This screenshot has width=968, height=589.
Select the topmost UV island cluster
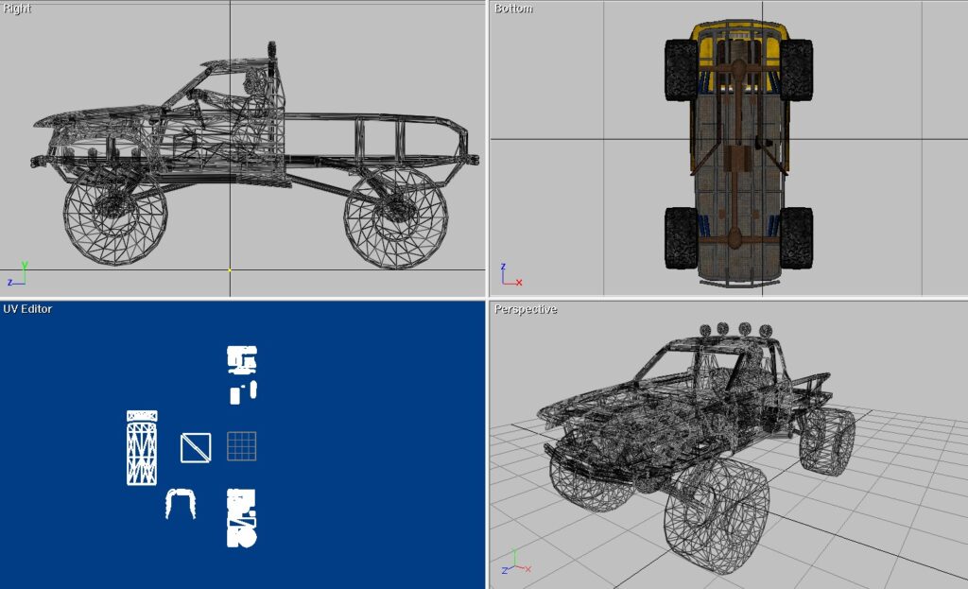coord(242,359)
